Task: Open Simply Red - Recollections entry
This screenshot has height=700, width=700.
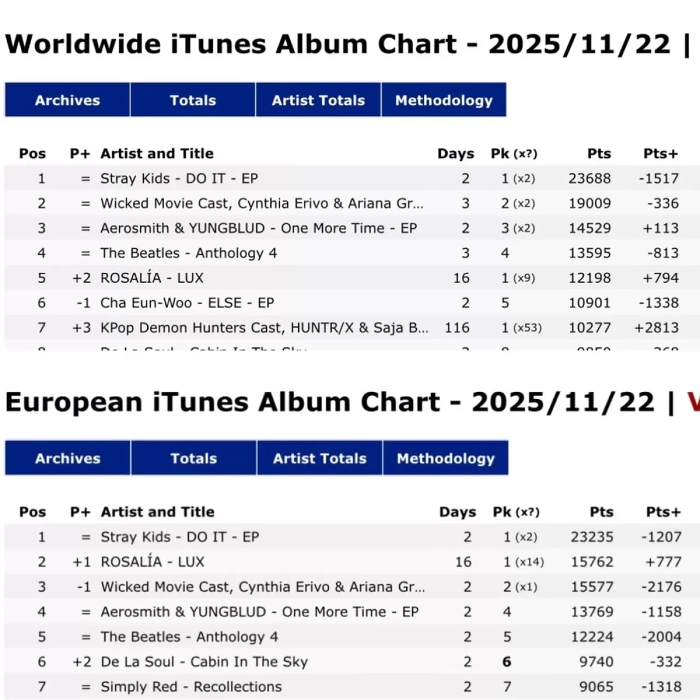Action: pos(191,686)
